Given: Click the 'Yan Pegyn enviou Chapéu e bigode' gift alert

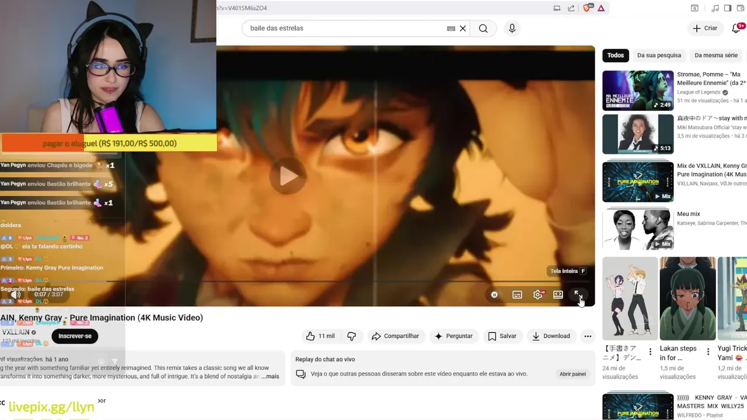Looking at the screenshot, I should (x=57, y=166).
